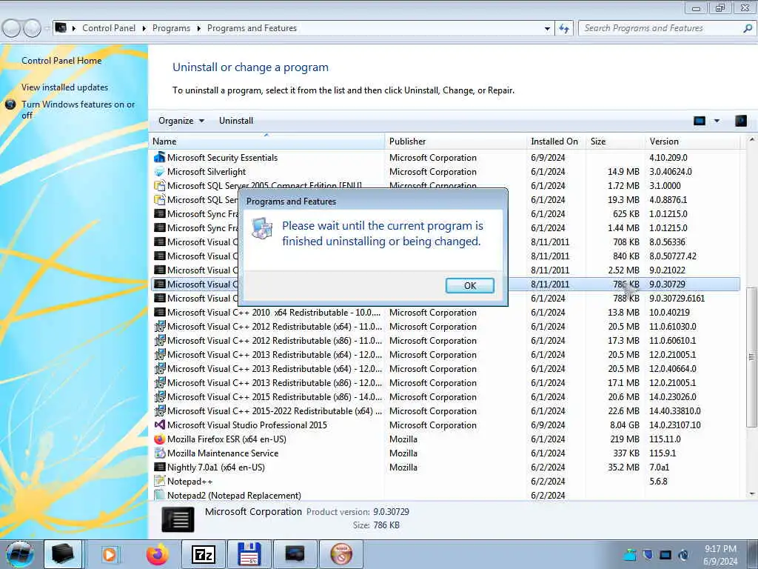Viewport: 758px width, 569px height.
Task: Select Visual C++ 2012 Redistributable (x64) row
Action: pyautogui.click(x=445, y=327)
